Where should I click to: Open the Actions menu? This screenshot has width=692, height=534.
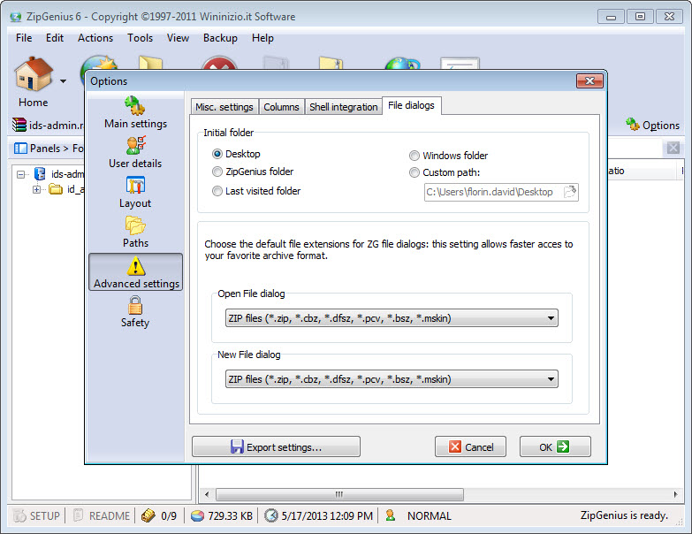(x=95, y=38)
